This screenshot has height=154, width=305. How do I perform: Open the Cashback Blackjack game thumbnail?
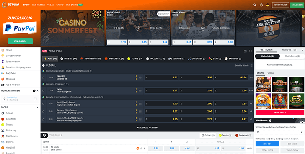tap(296, 101)
